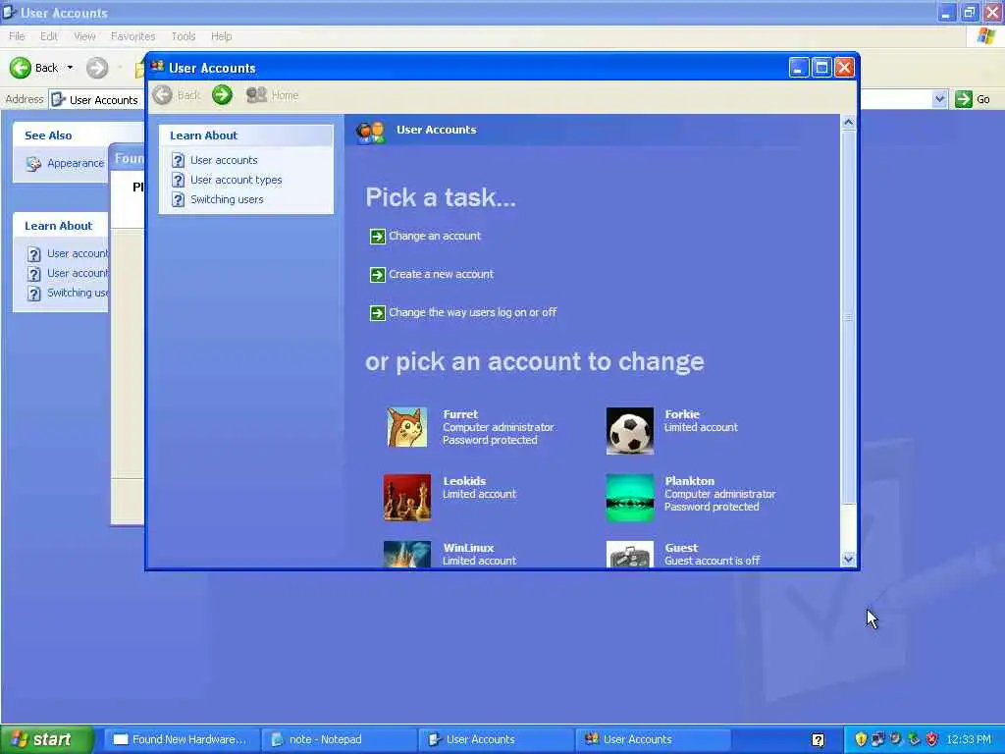
Task: Click scroll down arrow in front window
Action: click(848, 559)
